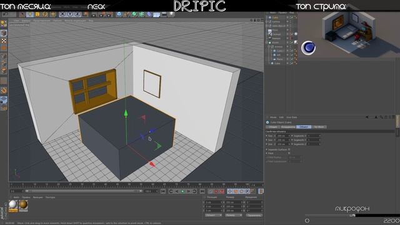Switch to the first Basic tab in attributes

click(272, 127)
